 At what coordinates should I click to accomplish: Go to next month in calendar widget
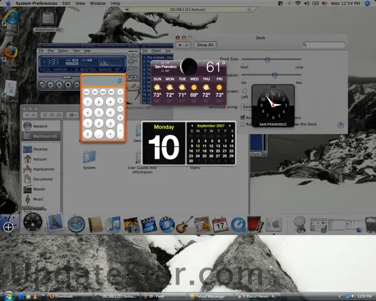[x=232, y=125]
